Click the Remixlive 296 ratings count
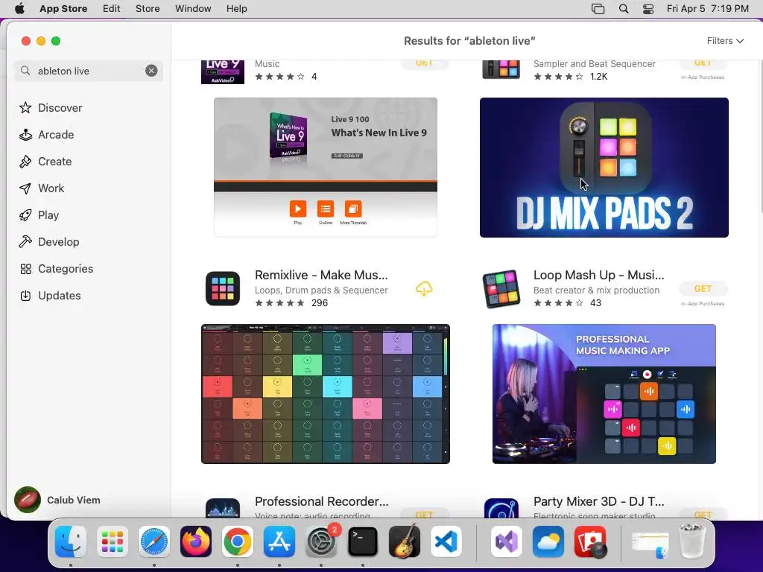Image resolution: width=763 pixels, height=572 pixels. 320,303
